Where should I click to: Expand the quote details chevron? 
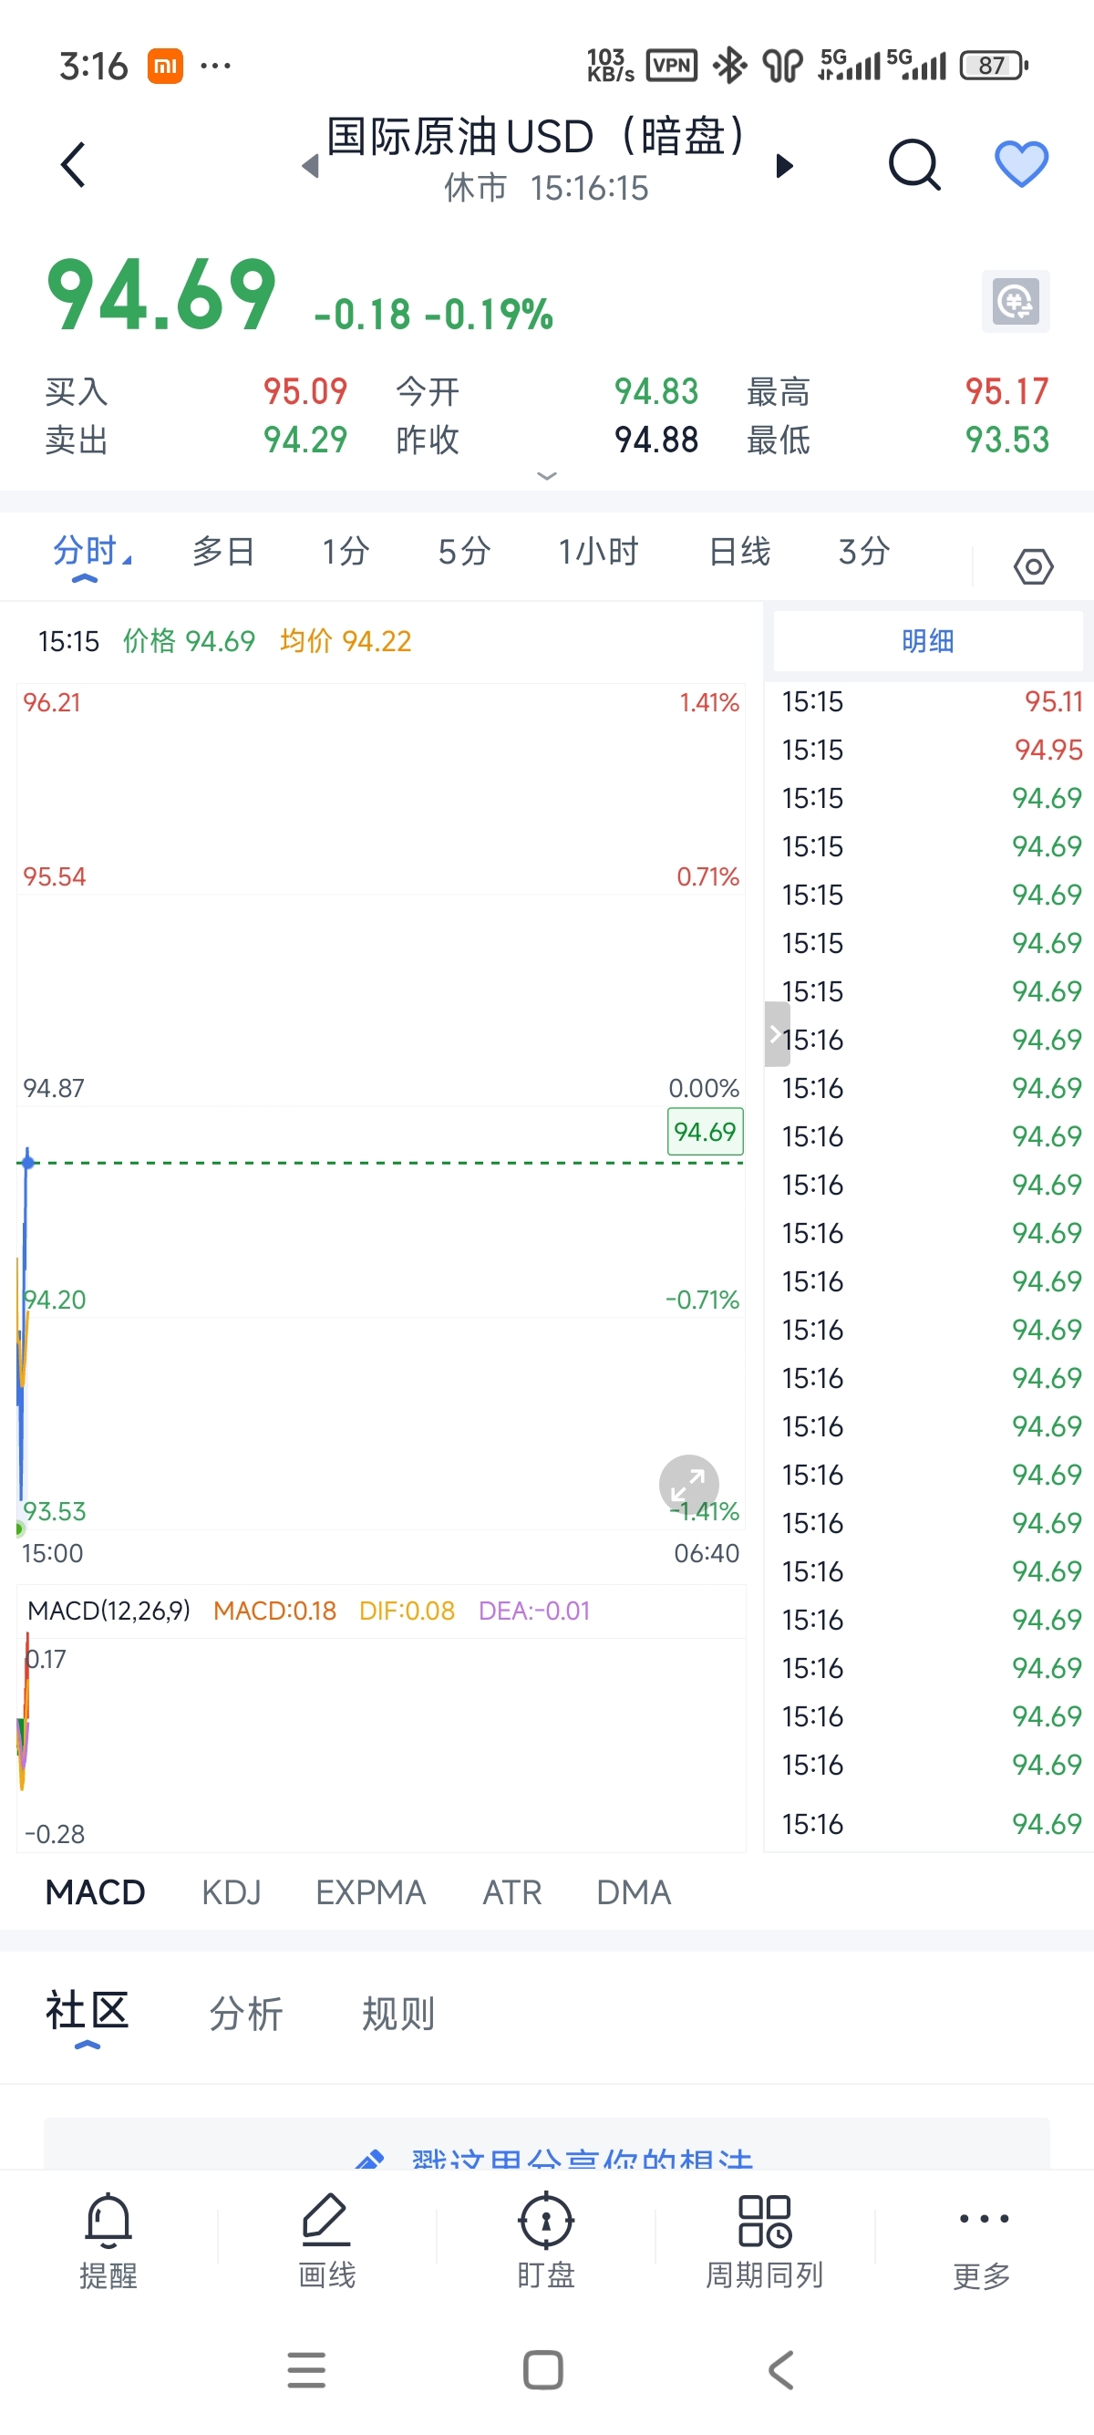click(x=546, y=475)
